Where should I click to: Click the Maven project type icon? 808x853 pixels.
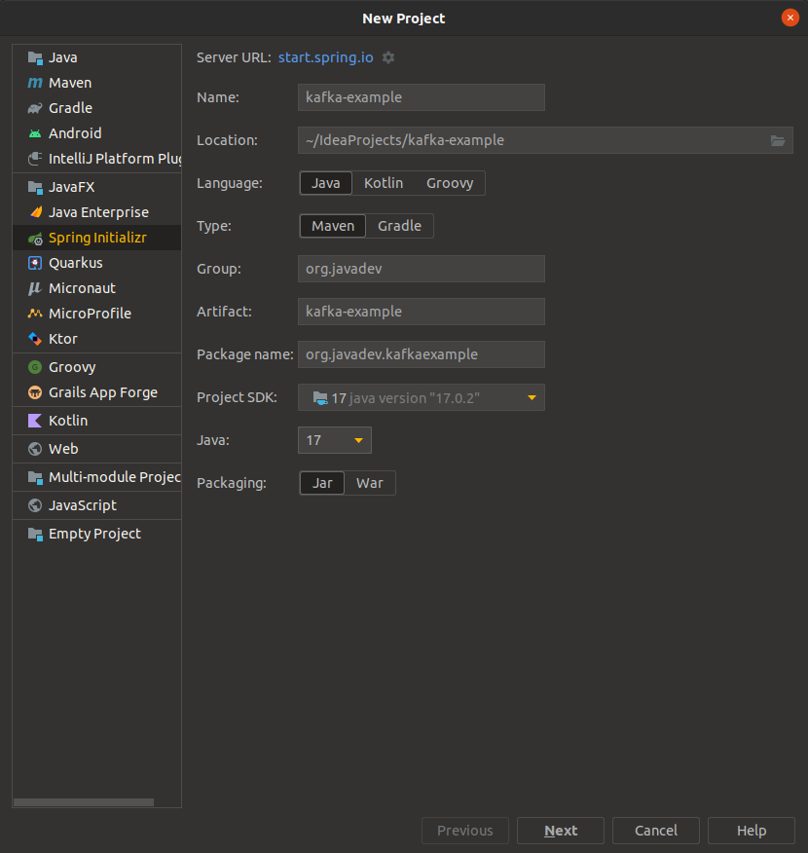35,83
